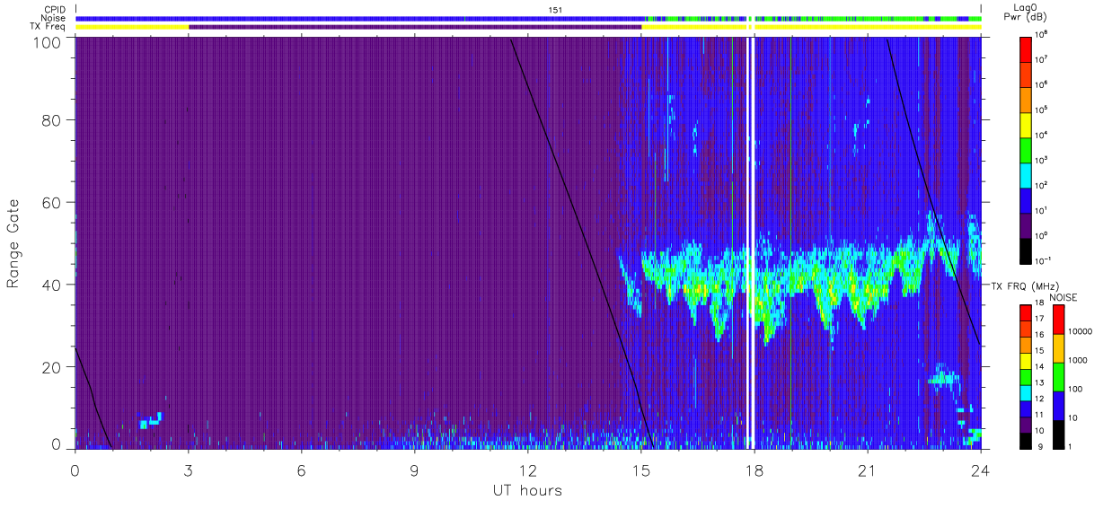Click NOISE colorbar label '1000'

point(1078,360)
